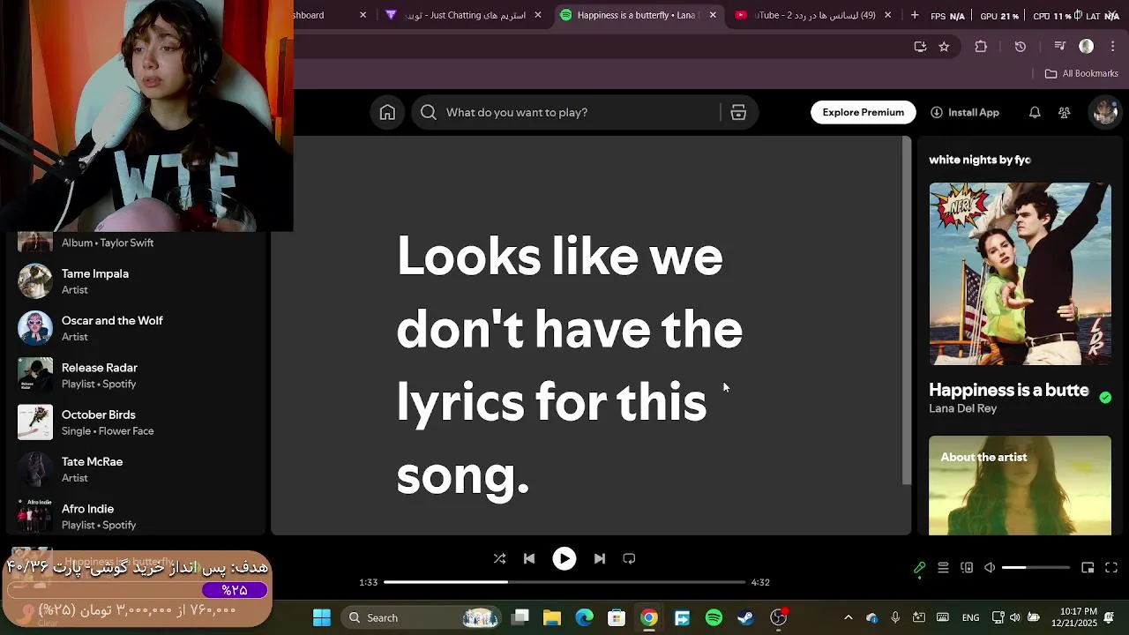Bookmark this page with star icon
1129x635 pixels.
click(x=944, y=47)
